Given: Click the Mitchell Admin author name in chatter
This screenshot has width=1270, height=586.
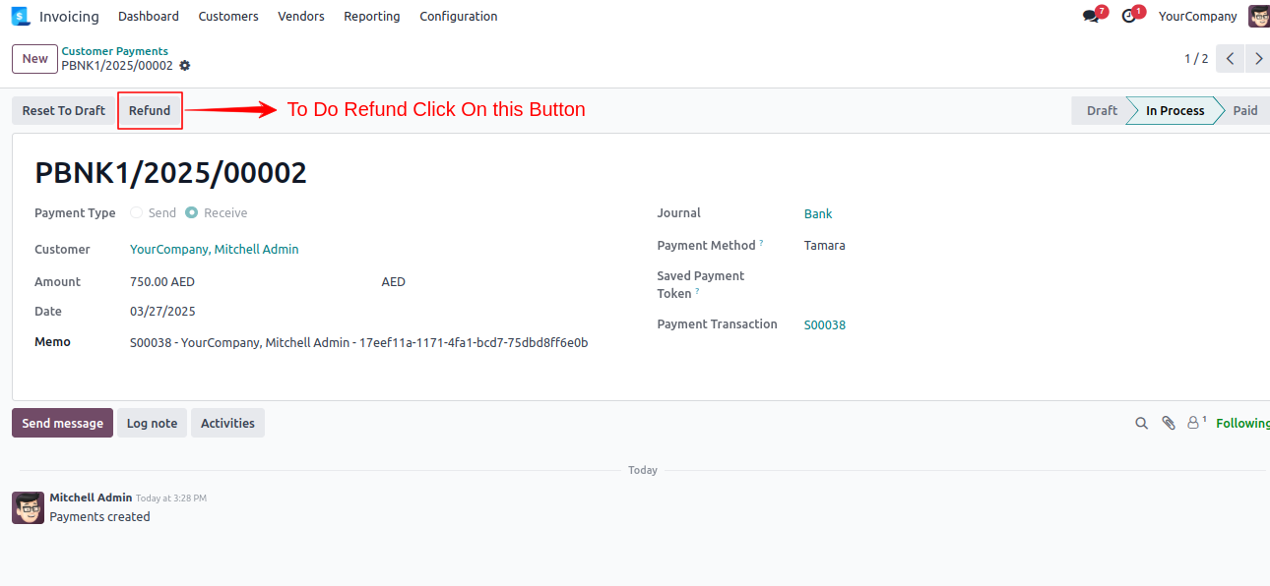Looking at the screenshot, I should [x=91, y=498].
